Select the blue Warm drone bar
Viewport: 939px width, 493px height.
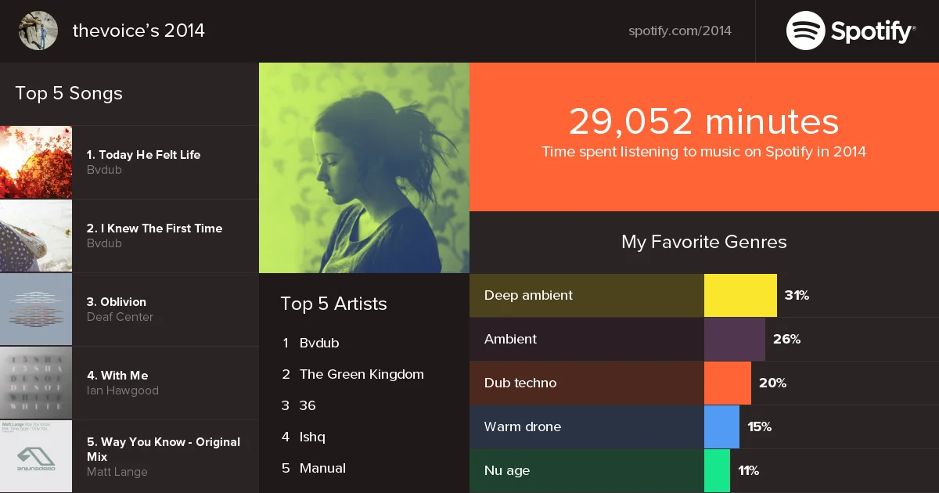721,426
